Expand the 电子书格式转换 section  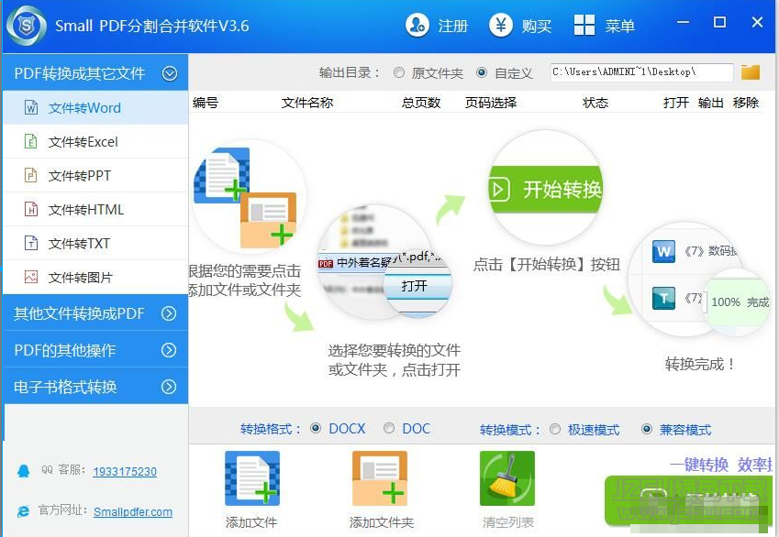169,387
